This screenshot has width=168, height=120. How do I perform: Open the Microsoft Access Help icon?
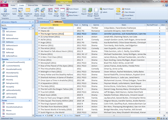coord(166,5)
